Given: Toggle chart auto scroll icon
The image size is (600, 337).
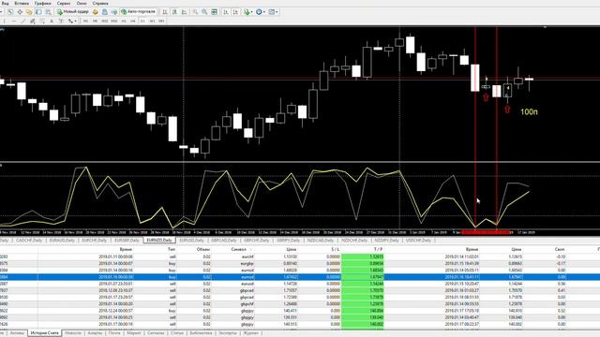Looking at the screenshot, I should pyautogui.click(x=226, y=12).
